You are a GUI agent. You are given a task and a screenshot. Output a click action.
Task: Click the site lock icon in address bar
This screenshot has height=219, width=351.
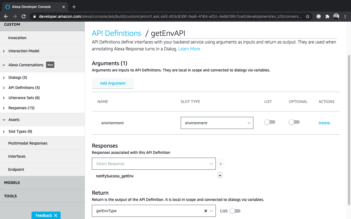tap(35, 16)
